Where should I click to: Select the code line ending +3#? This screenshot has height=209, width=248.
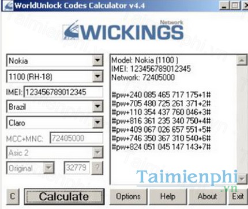(x=161, y=112)
